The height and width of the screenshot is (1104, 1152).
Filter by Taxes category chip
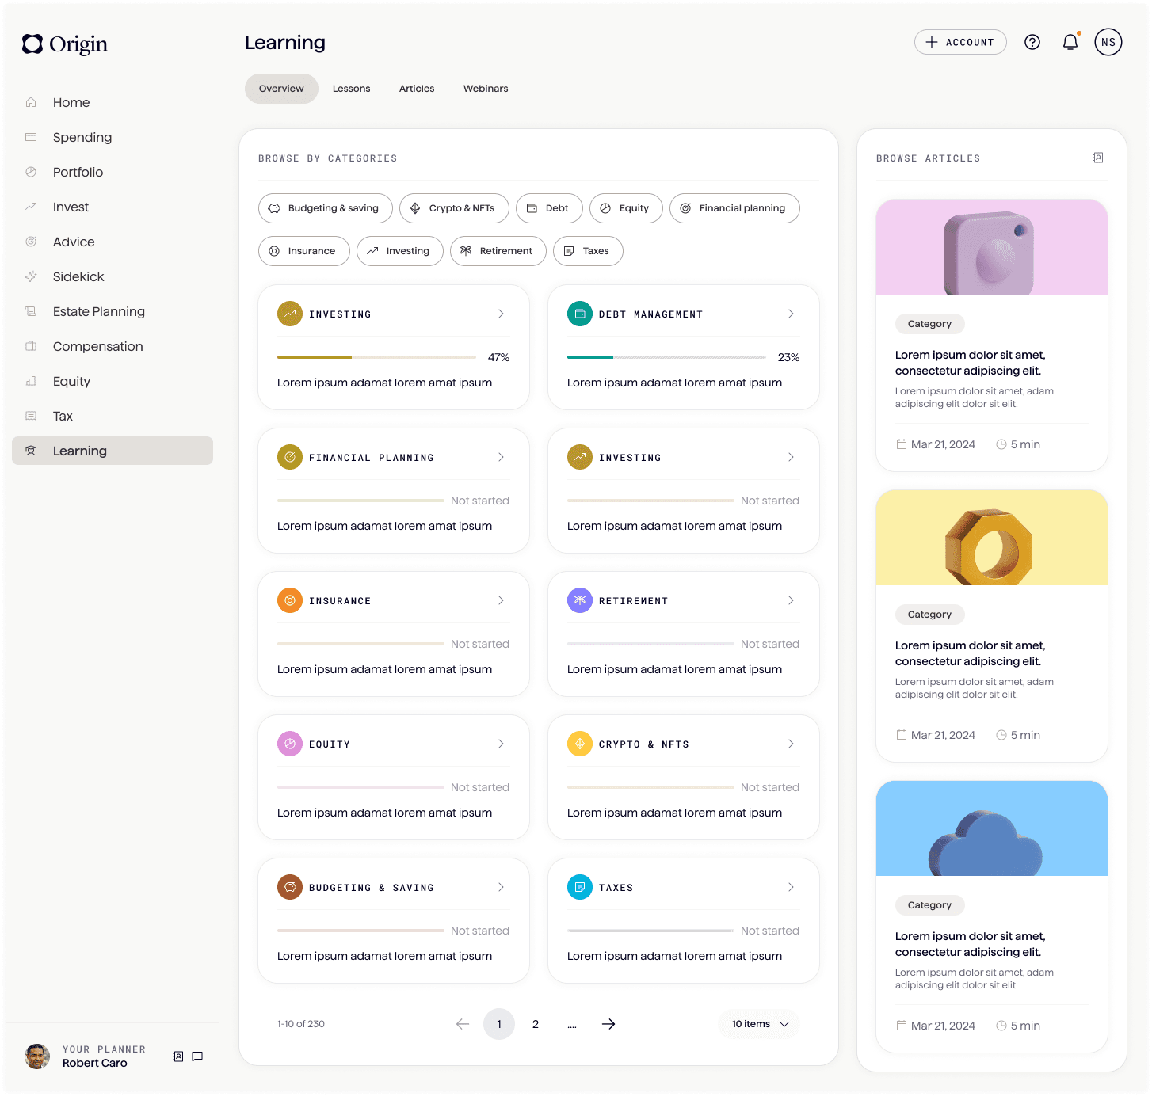click(x=588, y=251)
